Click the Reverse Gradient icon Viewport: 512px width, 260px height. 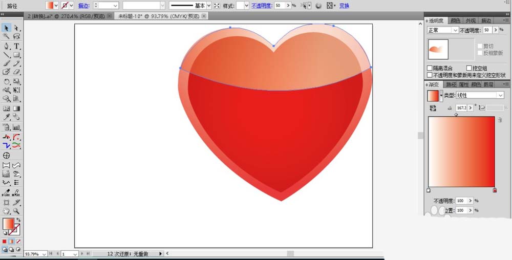tap(433, 108)
